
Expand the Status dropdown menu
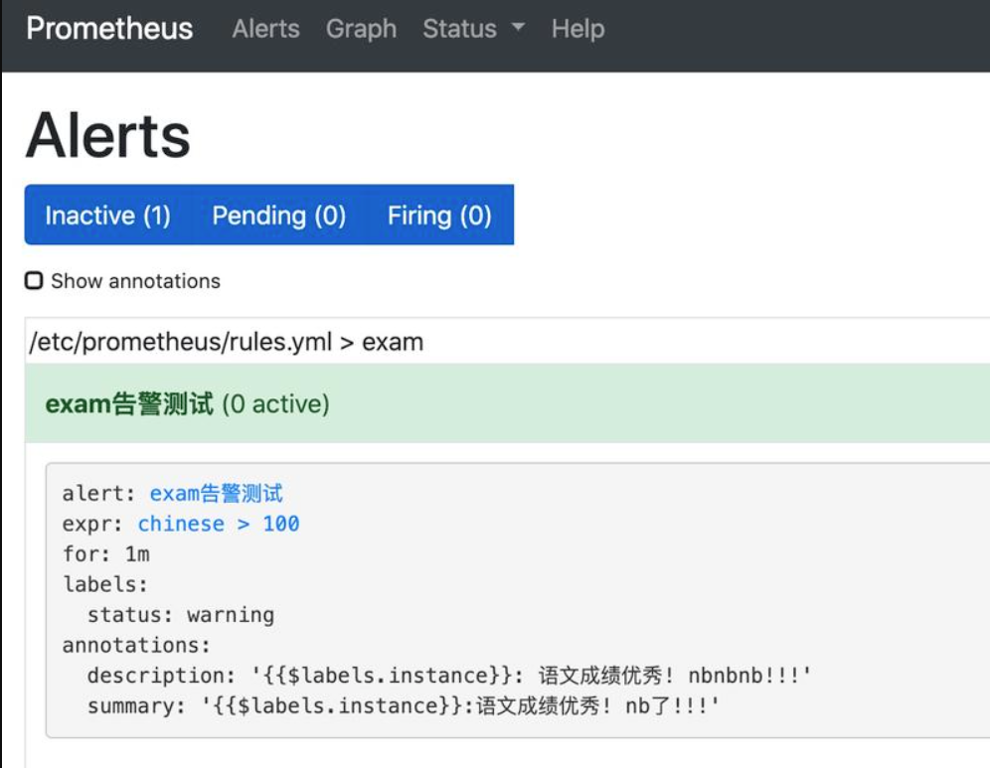pyautogui.click(x=473, y=29)
